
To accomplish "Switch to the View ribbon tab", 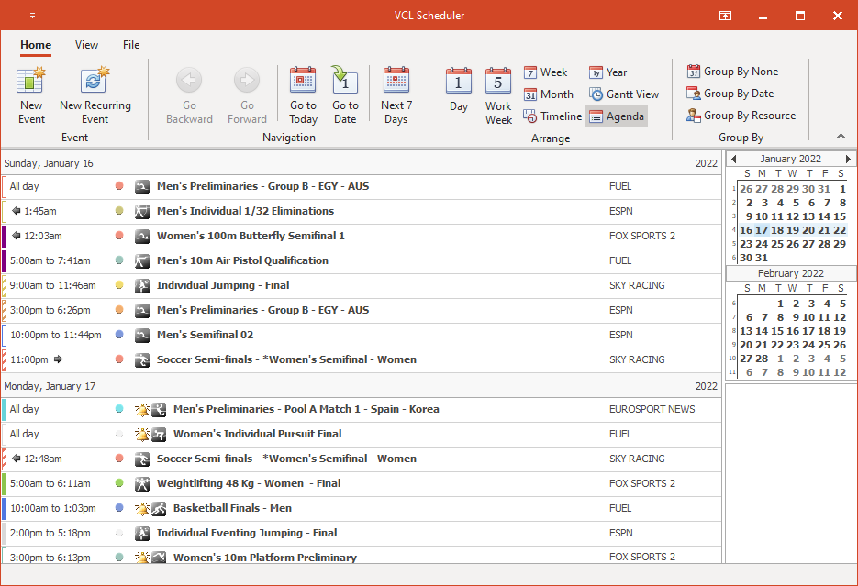I will [x=86, y=44].
